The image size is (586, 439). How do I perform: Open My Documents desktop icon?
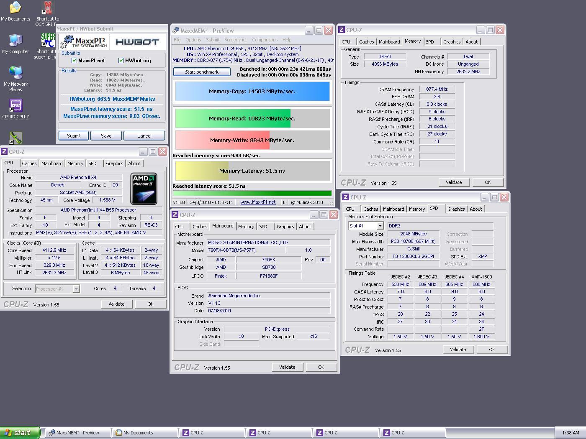(x=15, y=11)
